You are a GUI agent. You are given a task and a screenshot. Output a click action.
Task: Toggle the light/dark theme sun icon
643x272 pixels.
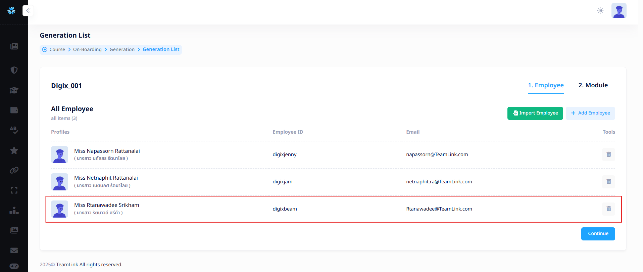[x=600, y=11]
